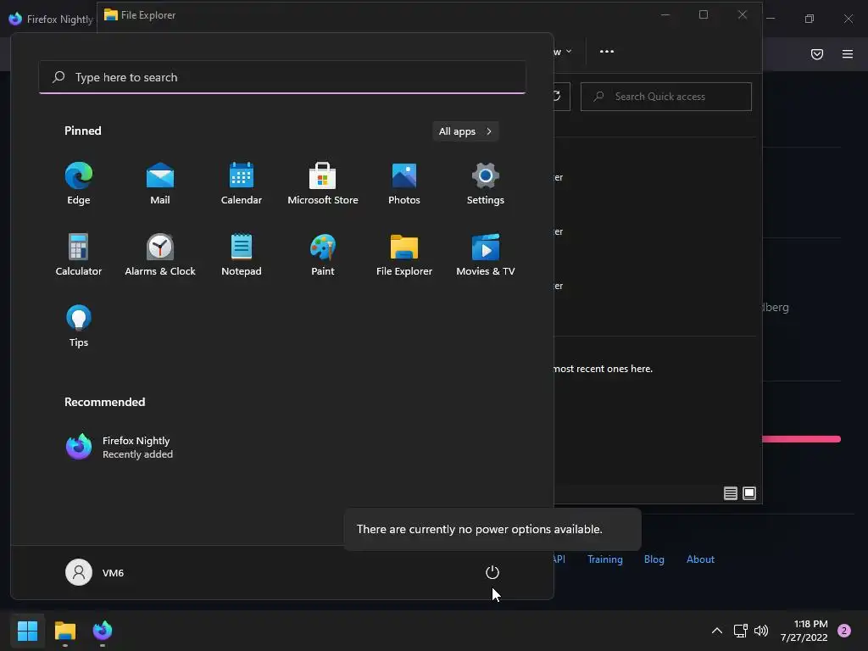Select the File Explorer window title
Viewport: 868px width, 651px height.
click(x=148, y=15)
